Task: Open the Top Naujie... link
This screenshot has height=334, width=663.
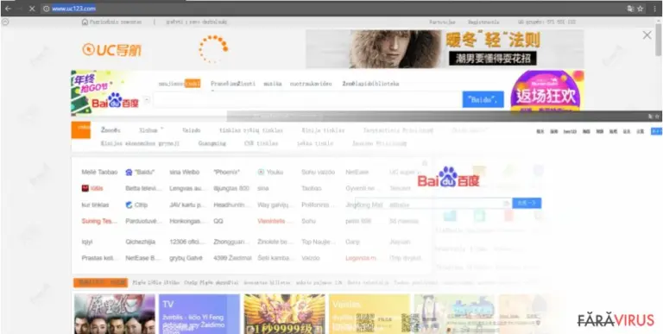Action: pos(318,243)
